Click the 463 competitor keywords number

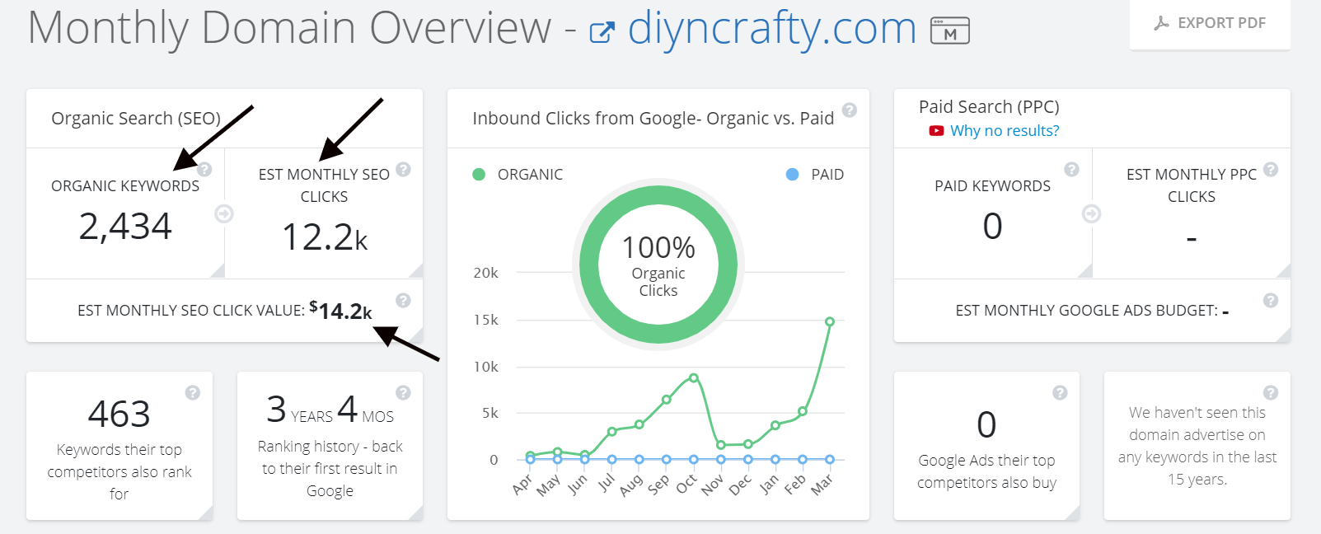pyautogui.click(x=119, y=414)
